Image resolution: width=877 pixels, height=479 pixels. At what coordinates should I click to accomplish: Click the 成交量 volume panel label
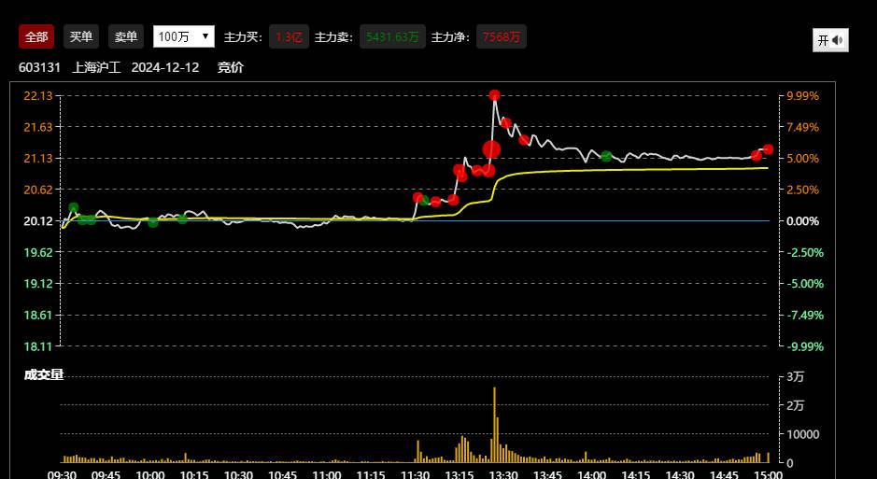pyautogui.click(x=44, y=374)
